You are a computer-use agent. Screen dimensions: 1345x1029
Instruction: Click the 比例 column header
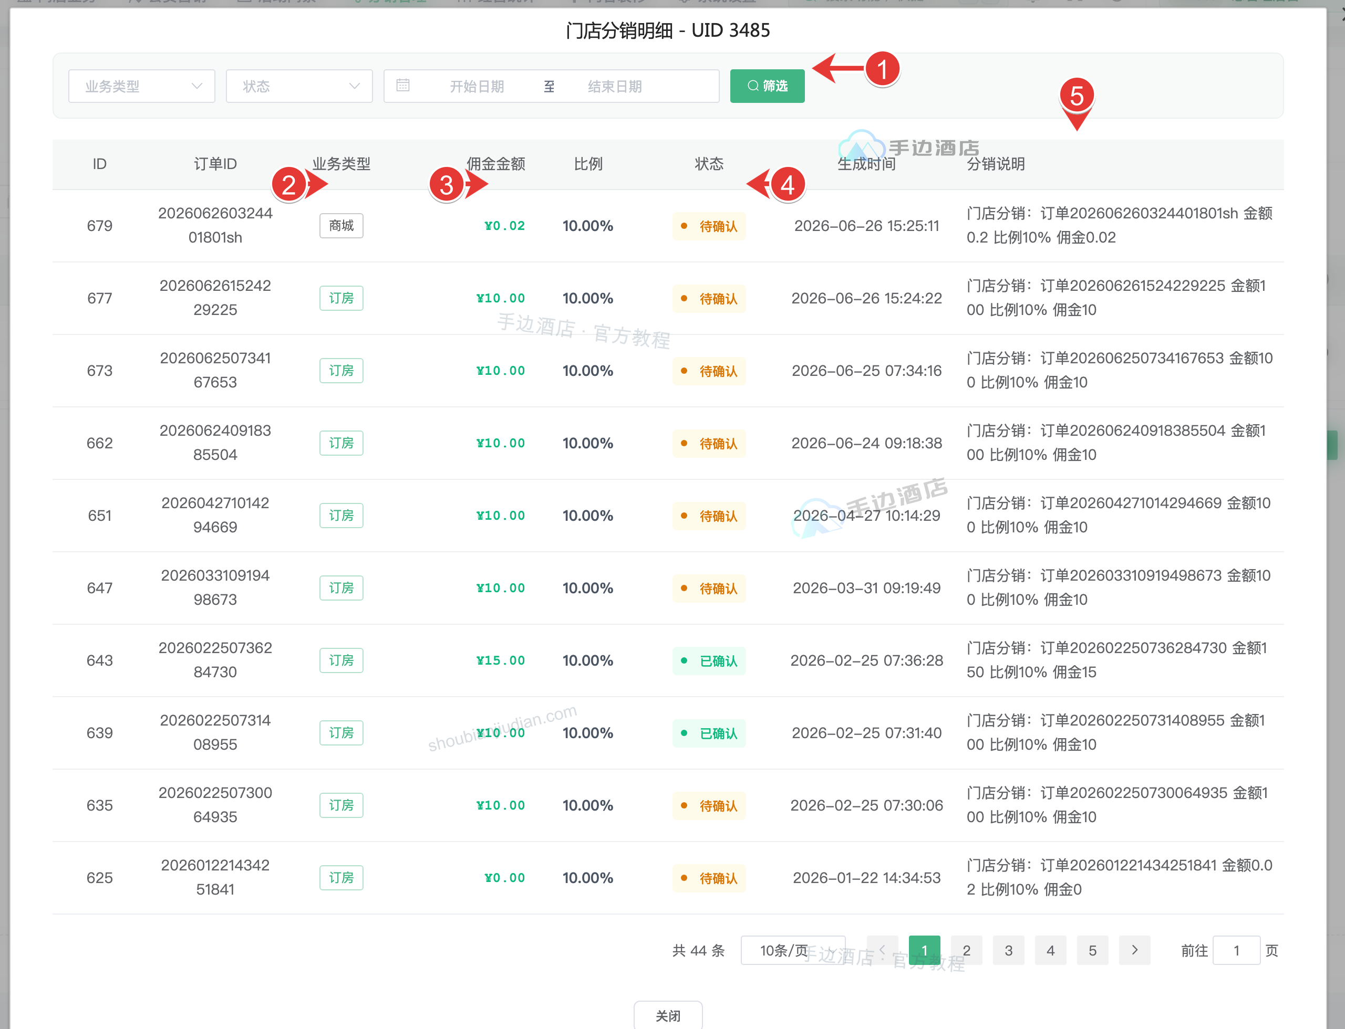coord(588,164)
